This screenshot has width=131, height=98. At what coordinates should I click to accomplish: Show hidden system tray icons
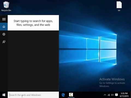pos(105,95)
